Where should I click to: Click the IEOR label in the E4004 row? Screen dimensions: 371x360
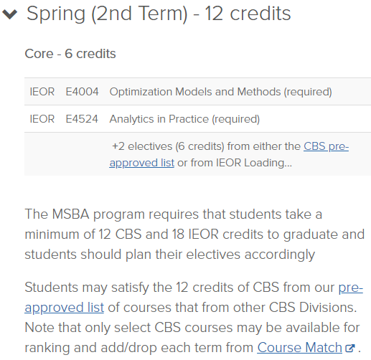42,92
